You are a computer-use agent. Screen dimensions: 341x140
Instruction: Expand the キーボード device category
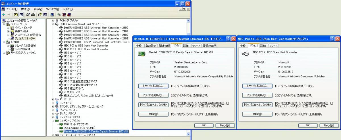[x=53, y=99]
